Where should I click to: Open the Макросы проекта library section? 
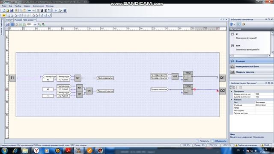click(x=251, y=72)
